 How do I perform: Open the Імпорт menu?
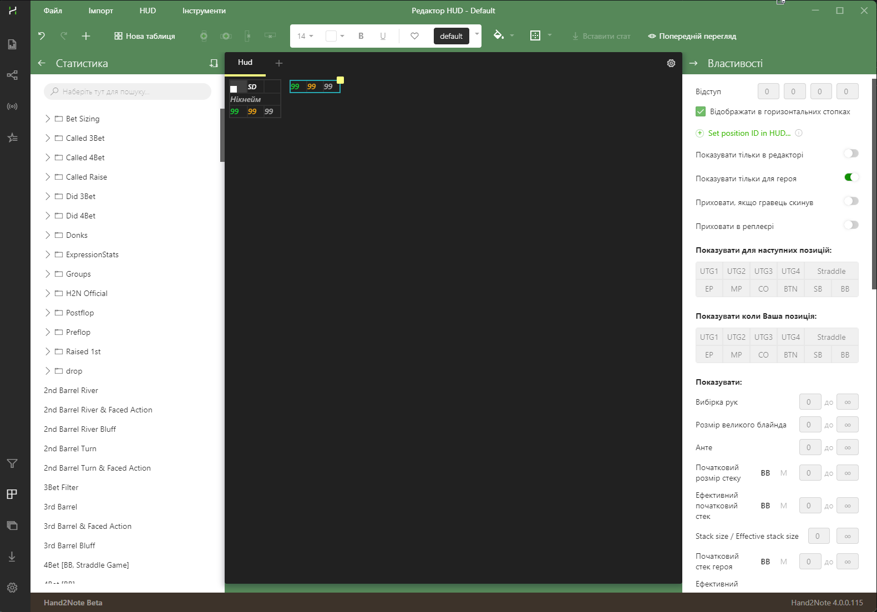click(101, 11)
